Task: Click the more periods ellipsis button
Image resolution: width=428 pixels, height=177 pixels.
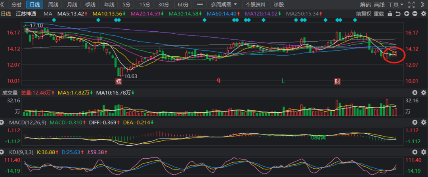Action: click(201, 5)
